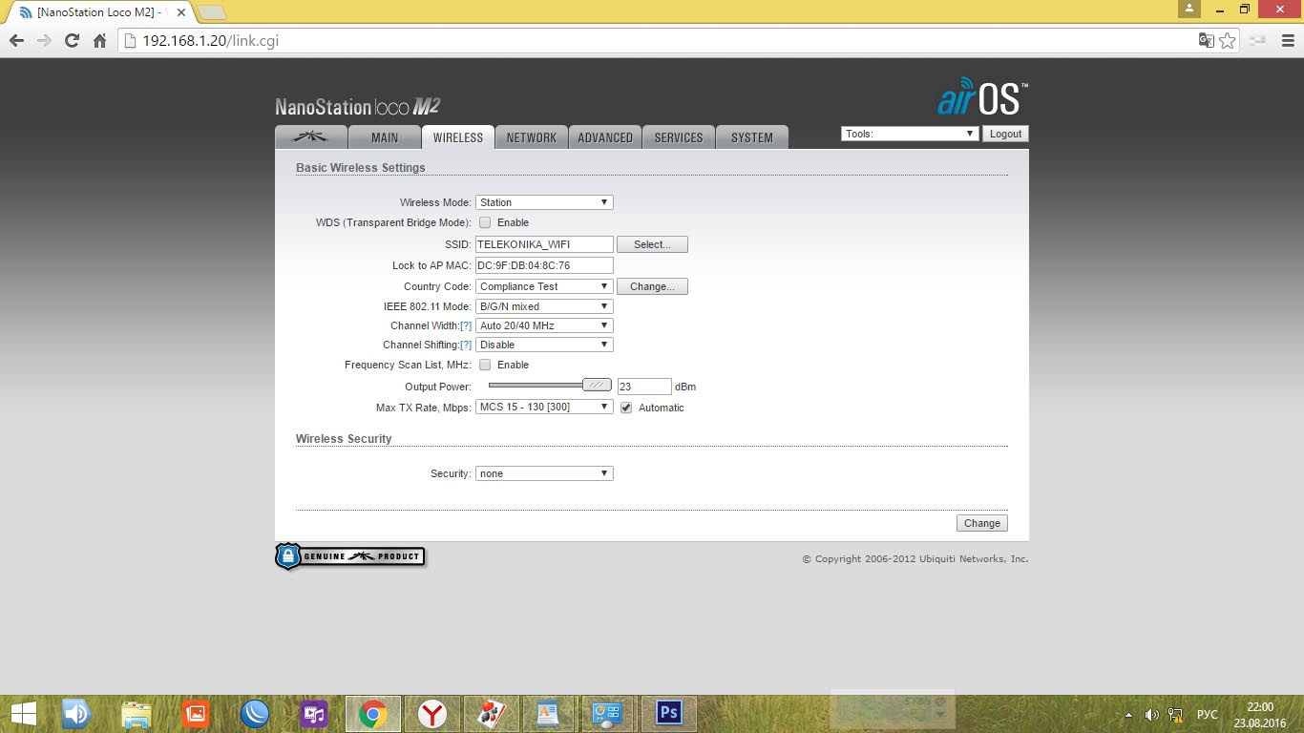The image size is (1304, 733).
Task: Open the Country Code dropdown
Action: [544, 286]
